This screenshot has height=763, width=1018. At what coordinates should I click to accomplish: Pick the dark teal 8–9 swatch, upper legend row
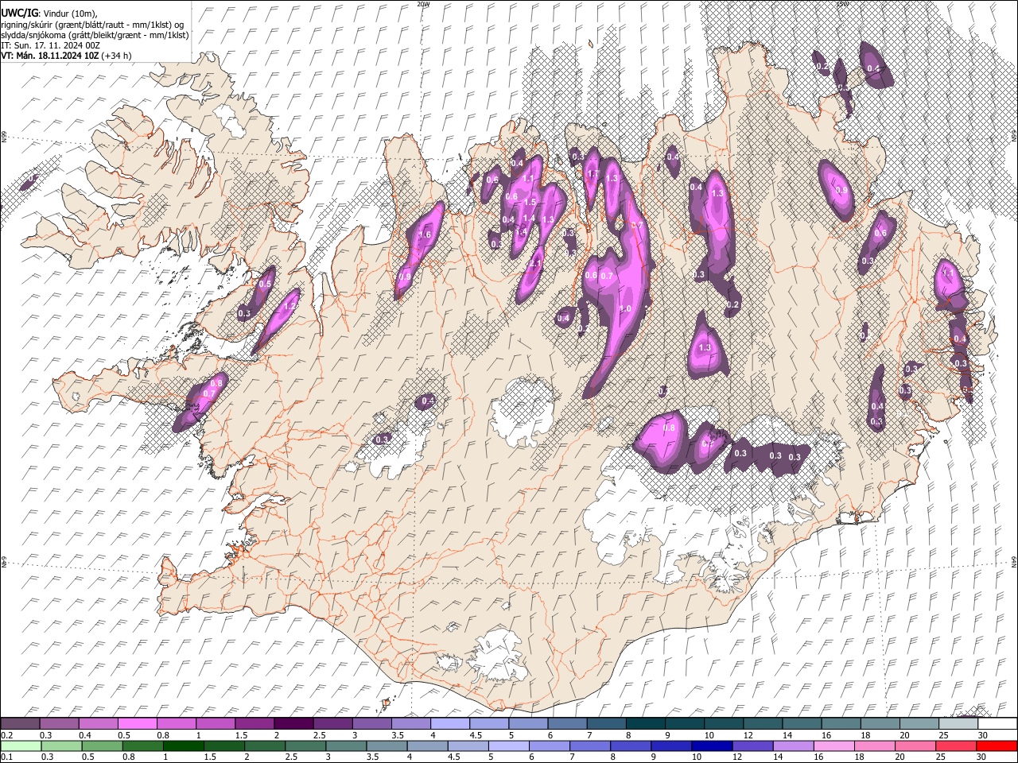(x=645, y=723)
